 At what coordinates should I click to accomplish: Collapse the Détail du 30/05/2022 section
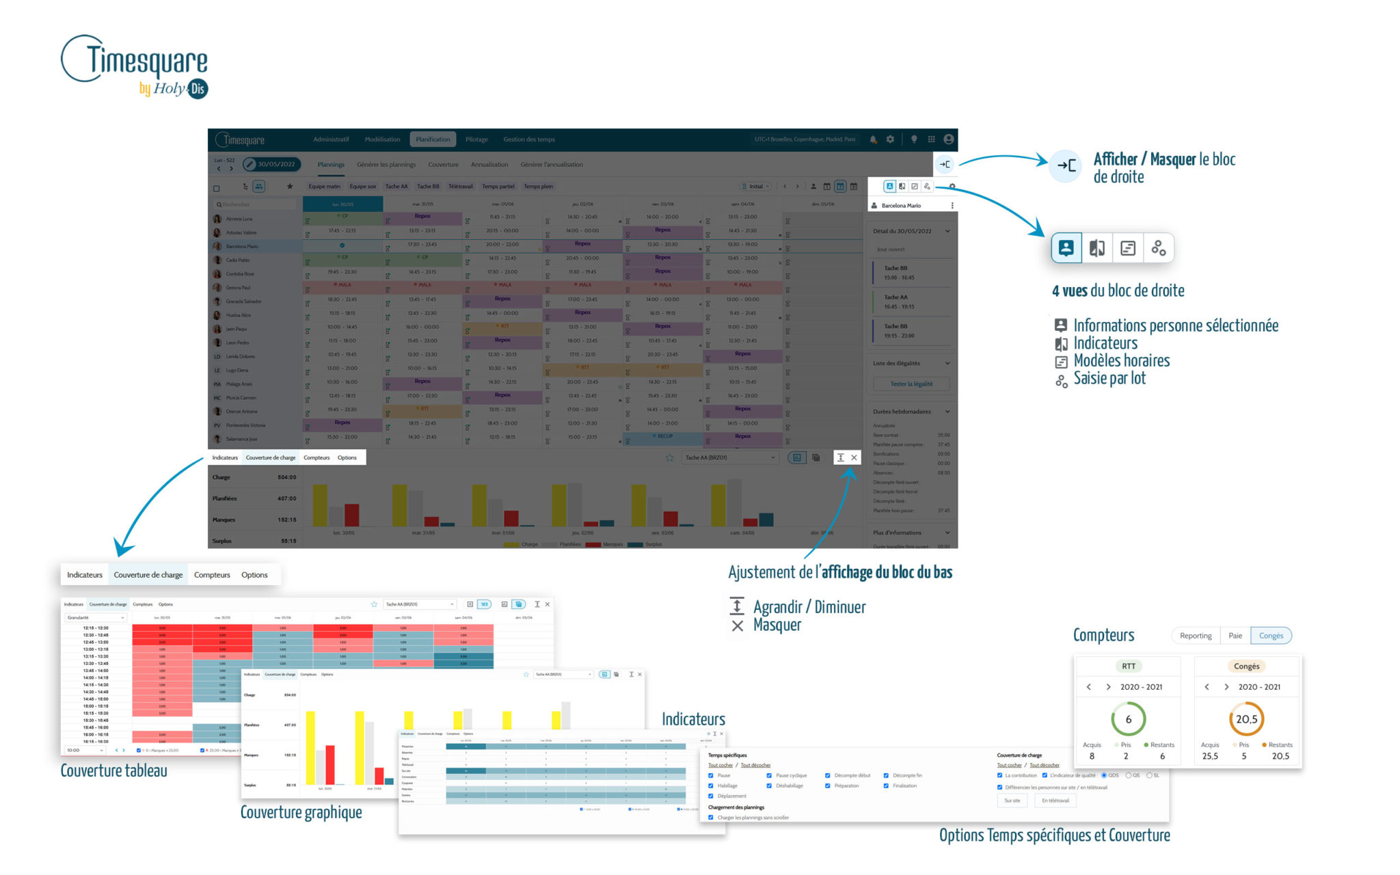947,231
